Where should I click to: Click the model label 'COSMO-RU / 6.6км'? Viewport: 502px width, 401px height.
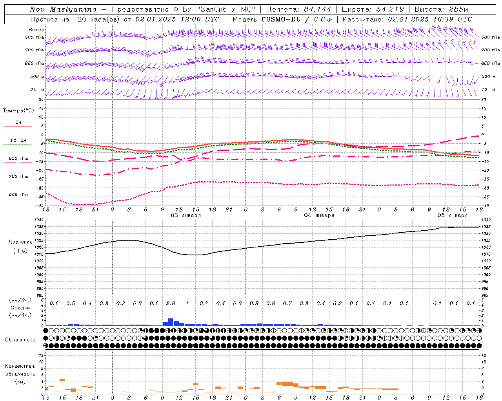tap(297, 19)
